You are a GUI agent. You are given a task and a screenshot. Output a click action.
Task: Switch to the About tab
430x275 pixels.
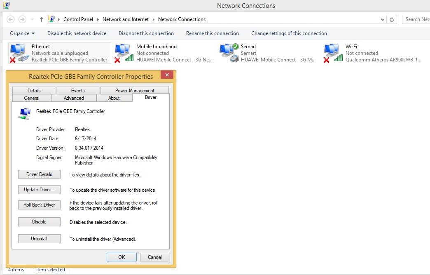114,98
